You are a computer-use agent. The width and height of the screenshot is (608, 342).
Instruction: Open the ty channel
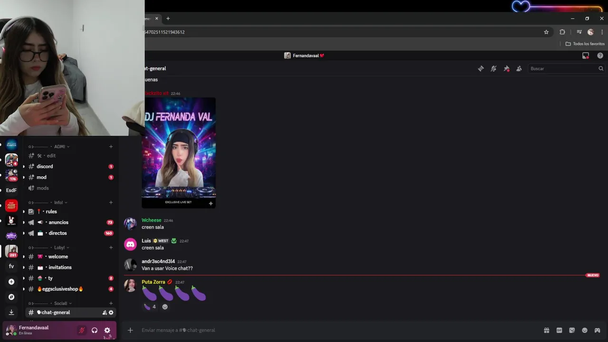click(x=71, y=278)
